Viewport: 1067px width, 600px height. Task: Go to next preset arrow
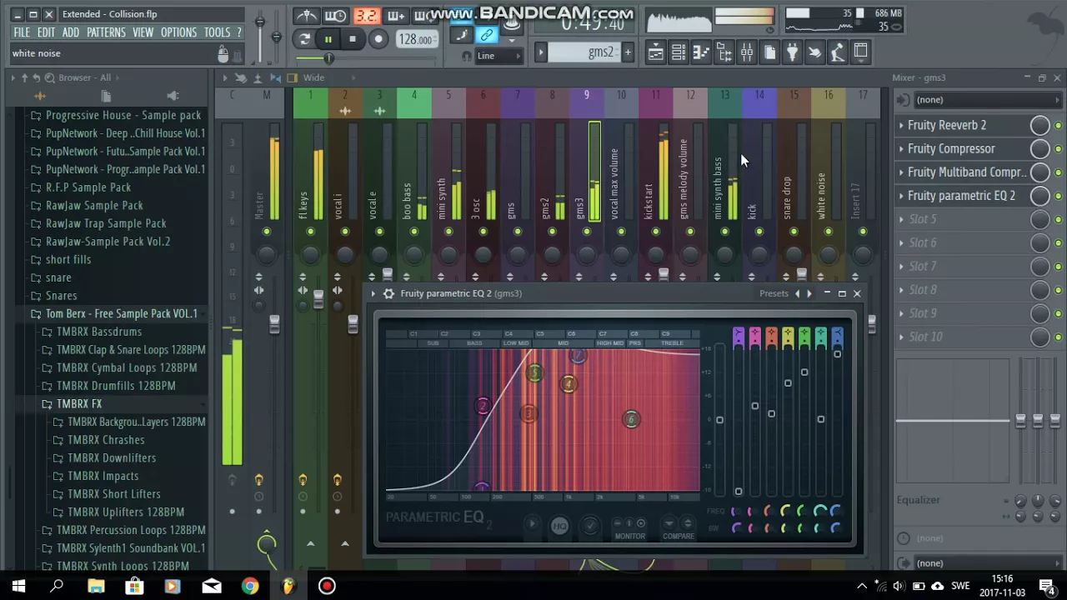click(809, 293)
